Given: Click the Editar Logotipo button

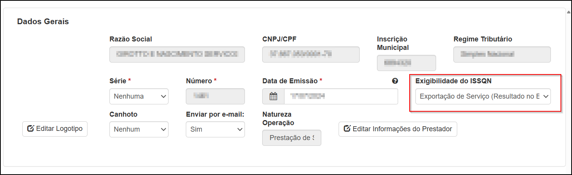Looking at the screenshot, I should tap(55, 129).
